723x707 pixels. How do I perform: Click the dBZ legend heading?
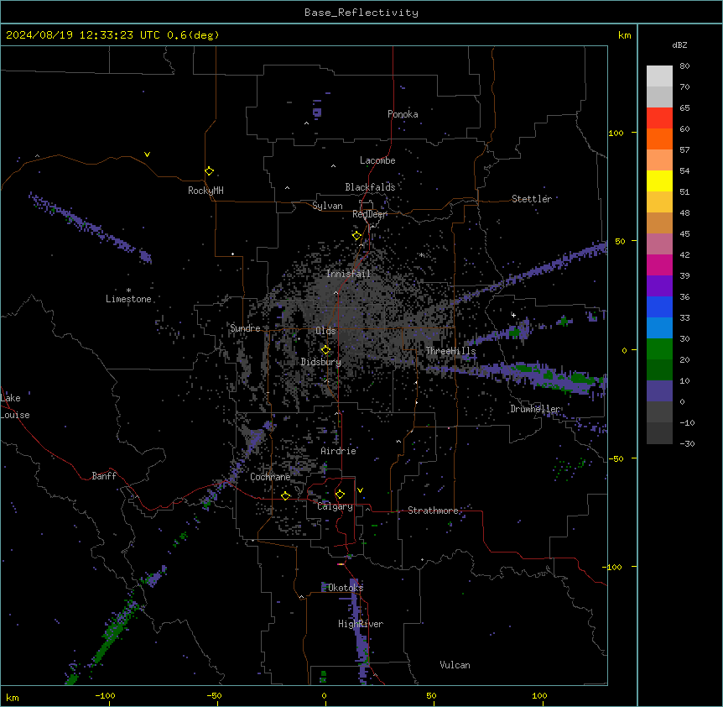pyautogui.click(x=679, y=45)
